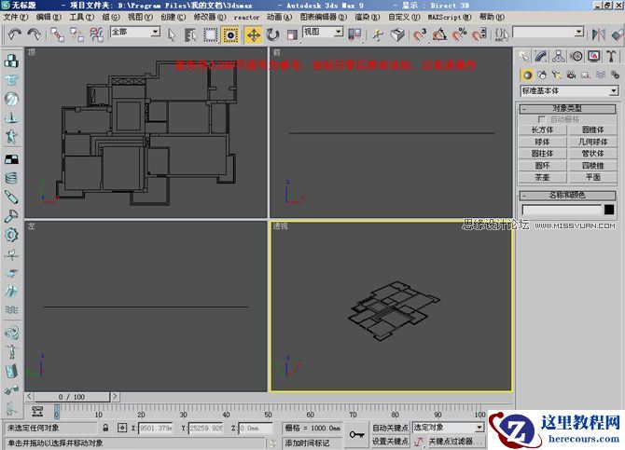The image size is (625, 450).
Task: Select the Cameras create category
Action: 571,75
